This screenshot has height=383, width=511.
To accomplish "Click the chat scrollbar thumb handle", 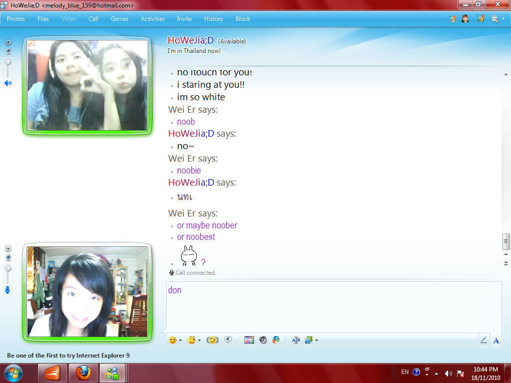I will pyautogui.click(x=506, y=241).
